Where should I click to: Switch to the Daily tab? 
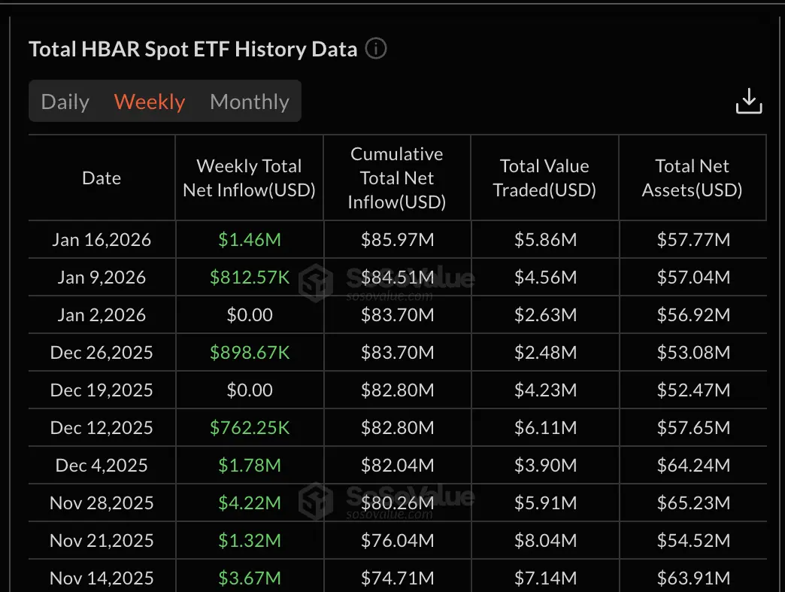point(65,101)
